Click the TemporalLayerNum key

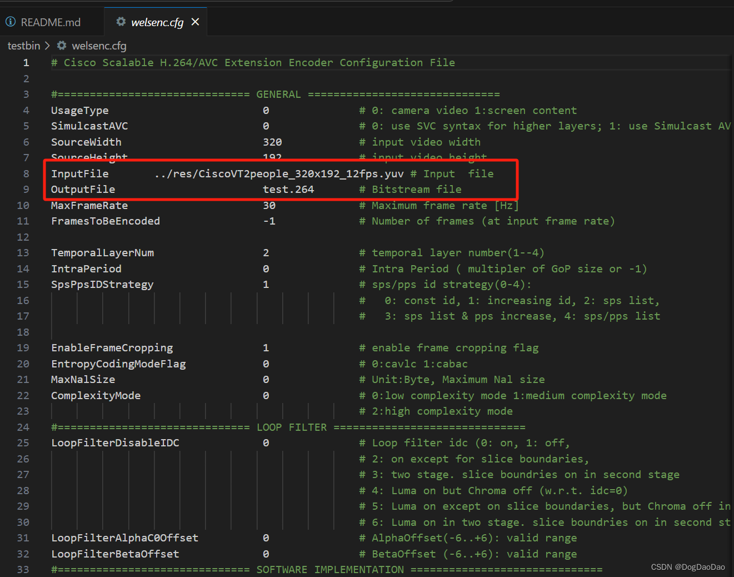[103, 253]
